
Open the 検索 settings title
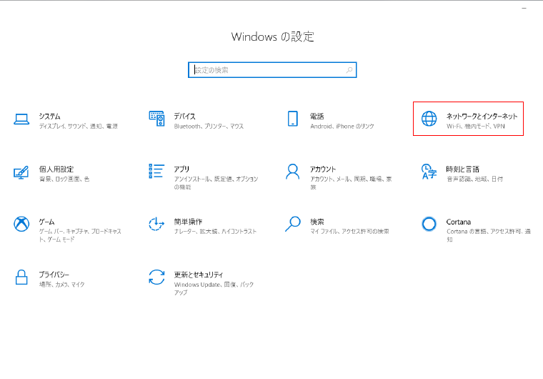tap(317, 222)
